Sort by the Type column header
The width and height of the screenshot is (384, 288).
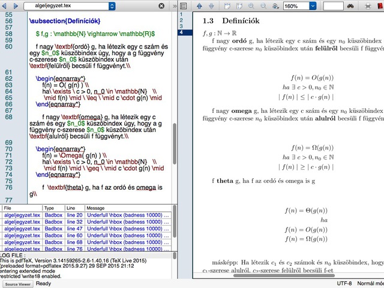[x=53, y=208]
